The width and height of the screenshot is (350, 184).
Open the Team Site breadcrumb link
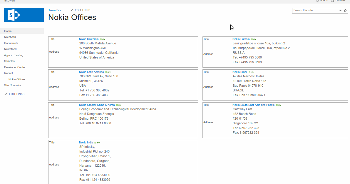(55, 10)
